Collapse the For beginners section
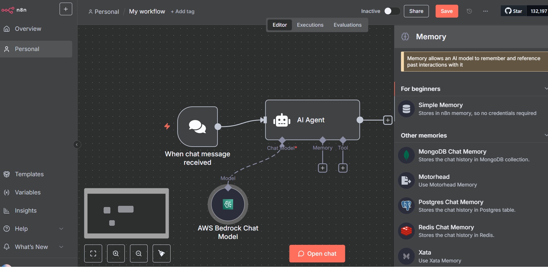Viewport: 548px width, 268px height. click(546, 89)
